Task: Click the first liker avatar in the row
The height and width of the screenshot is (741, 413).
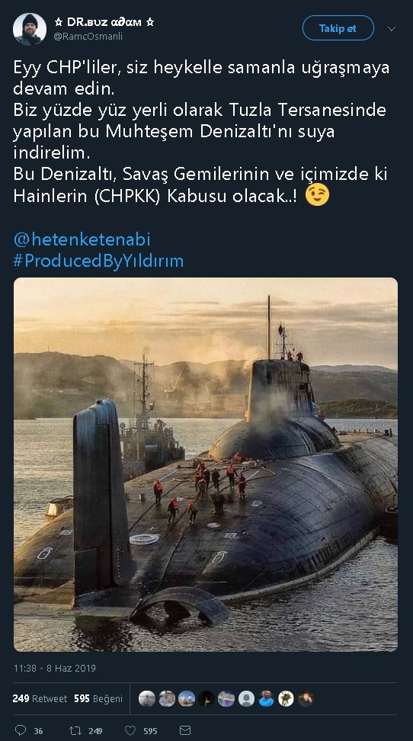Action: pos(147,698)
